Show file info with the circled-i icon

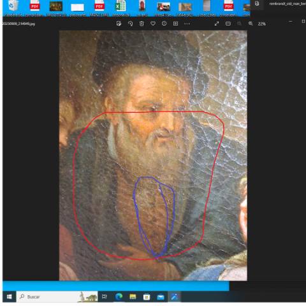(x=164, y=24)
